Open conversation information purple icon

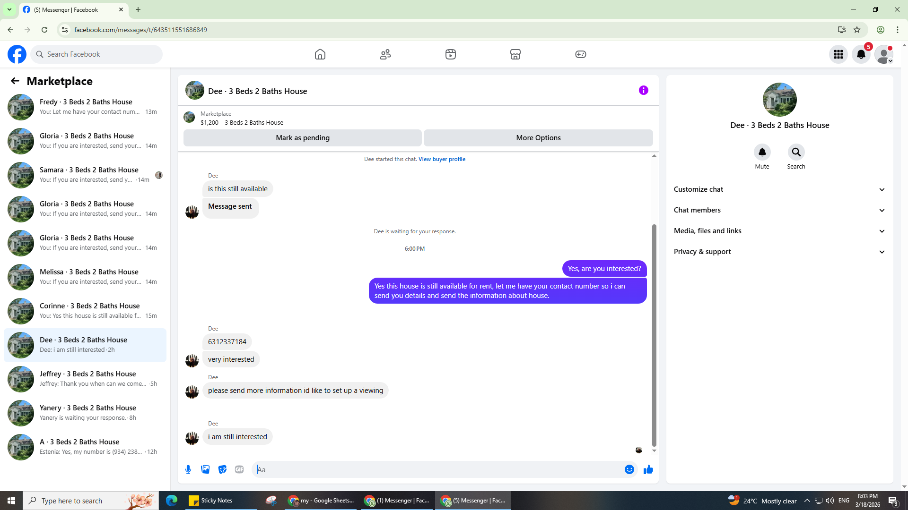(x=643, y=90)
